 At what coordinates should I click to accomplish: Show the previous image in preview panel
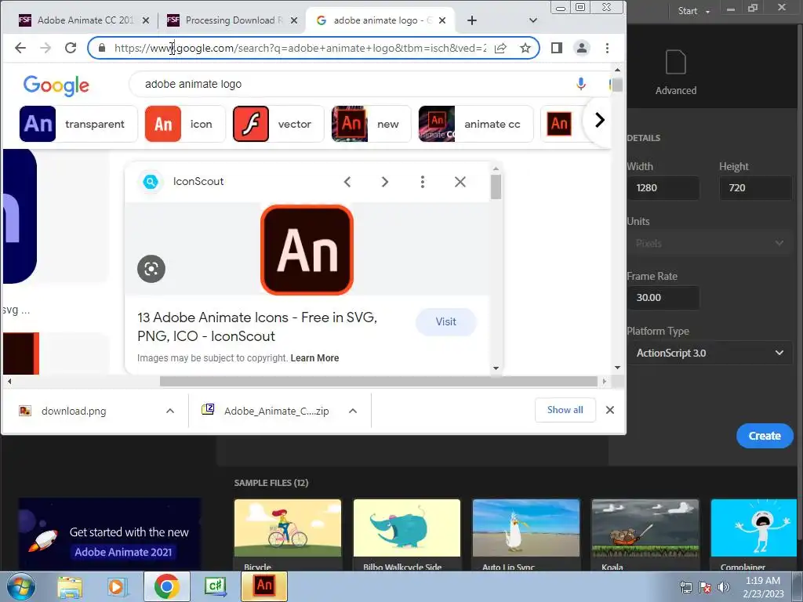coord(347,182)
